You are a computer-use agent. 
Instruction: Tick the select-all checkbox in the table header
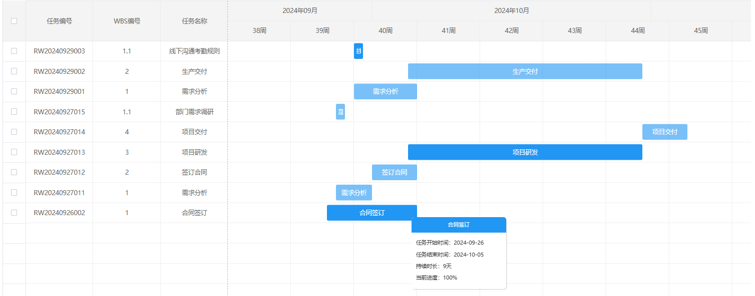(14, 21)
